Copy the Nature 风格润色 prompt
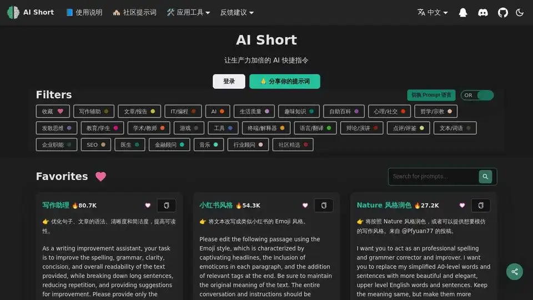The width and height of the screenshot is (533, 300). [x=481, y=206]
